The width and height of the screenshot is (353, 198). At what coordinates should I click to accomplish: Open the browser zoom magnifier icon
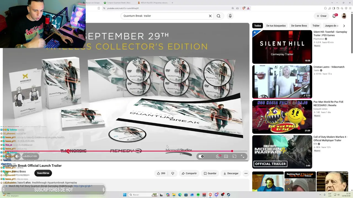click(233, 8)
